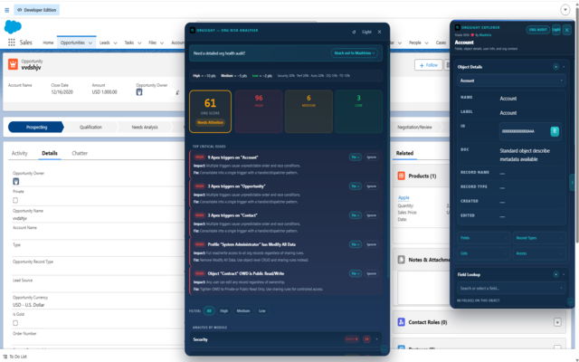579x362 pixels.
Task: Collapse the Field Lookup section
Action: tap(564, 274)
